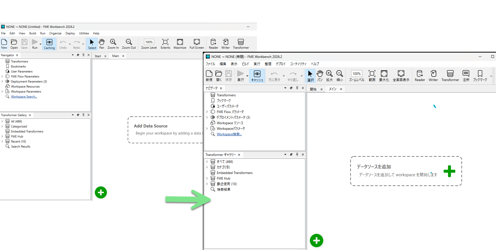Image resolution: width=496 pixels, height=250 pixels.
Task: Click Add Data Source box in English window
Action: click(165, 130)
